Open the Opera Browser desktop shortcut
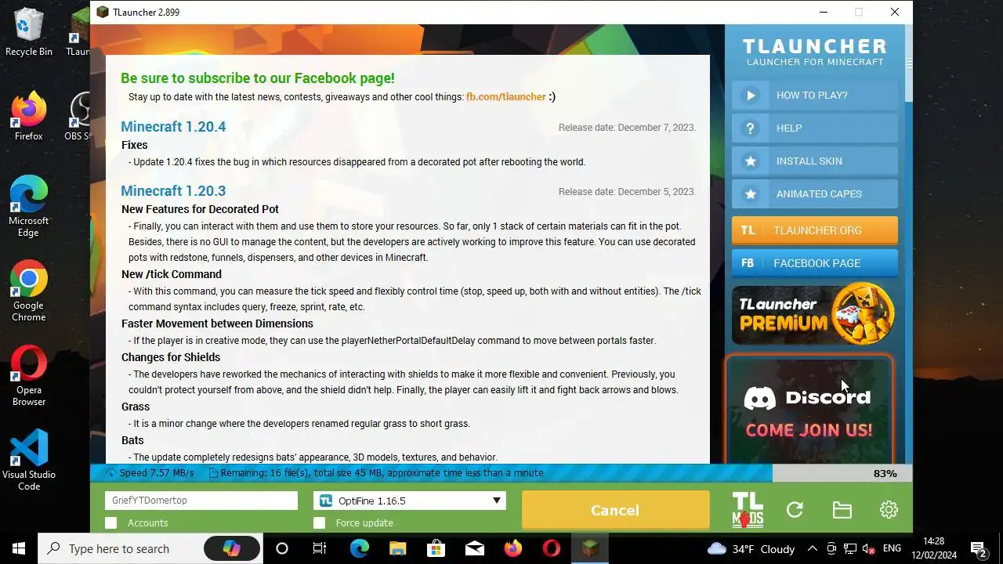 point(29,376)
